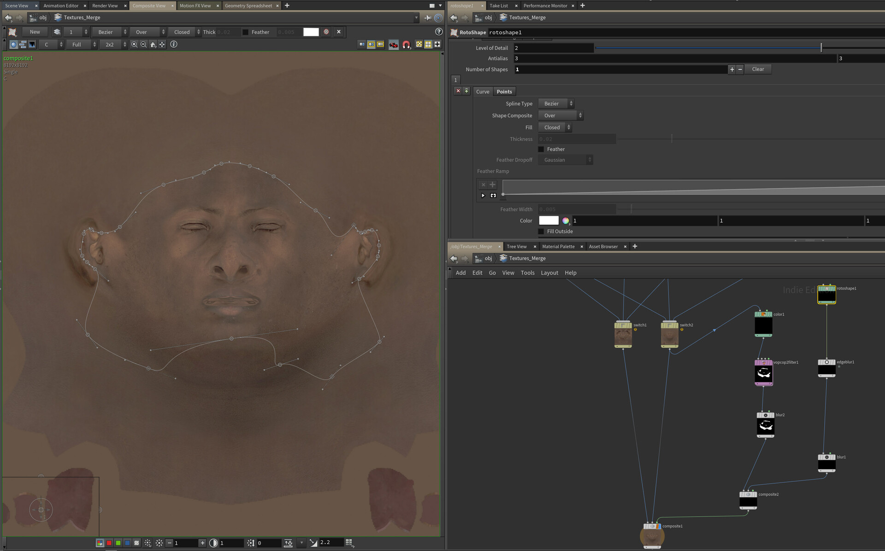885x551 pixels.
Task: Enable the Feather checkbox in parameters
Action: (x=541, y=149)
